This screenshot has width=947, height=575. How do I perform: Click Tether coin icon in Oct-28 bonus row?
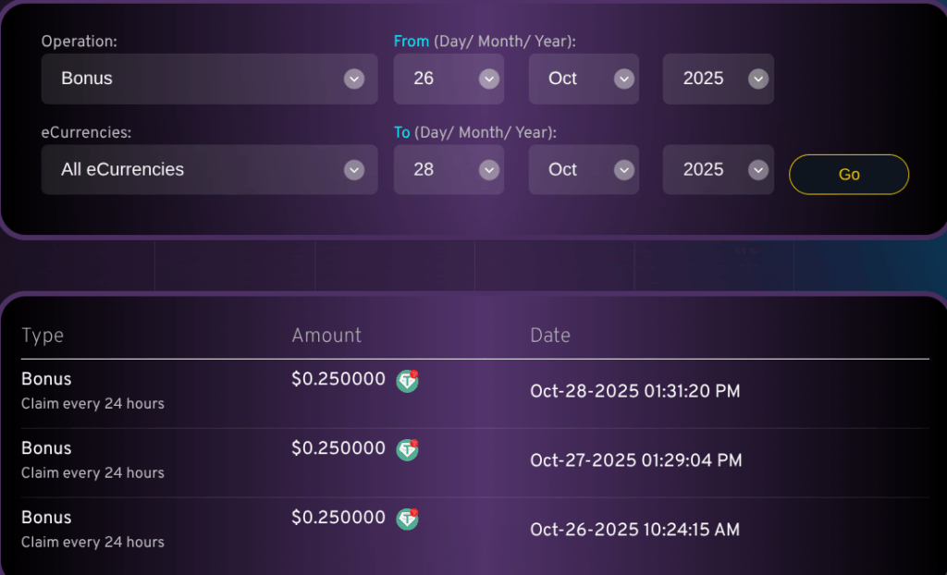coord(408,380)
